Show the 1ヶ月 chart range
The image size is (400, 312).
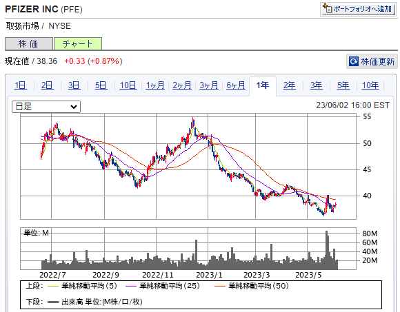[155, 85]
